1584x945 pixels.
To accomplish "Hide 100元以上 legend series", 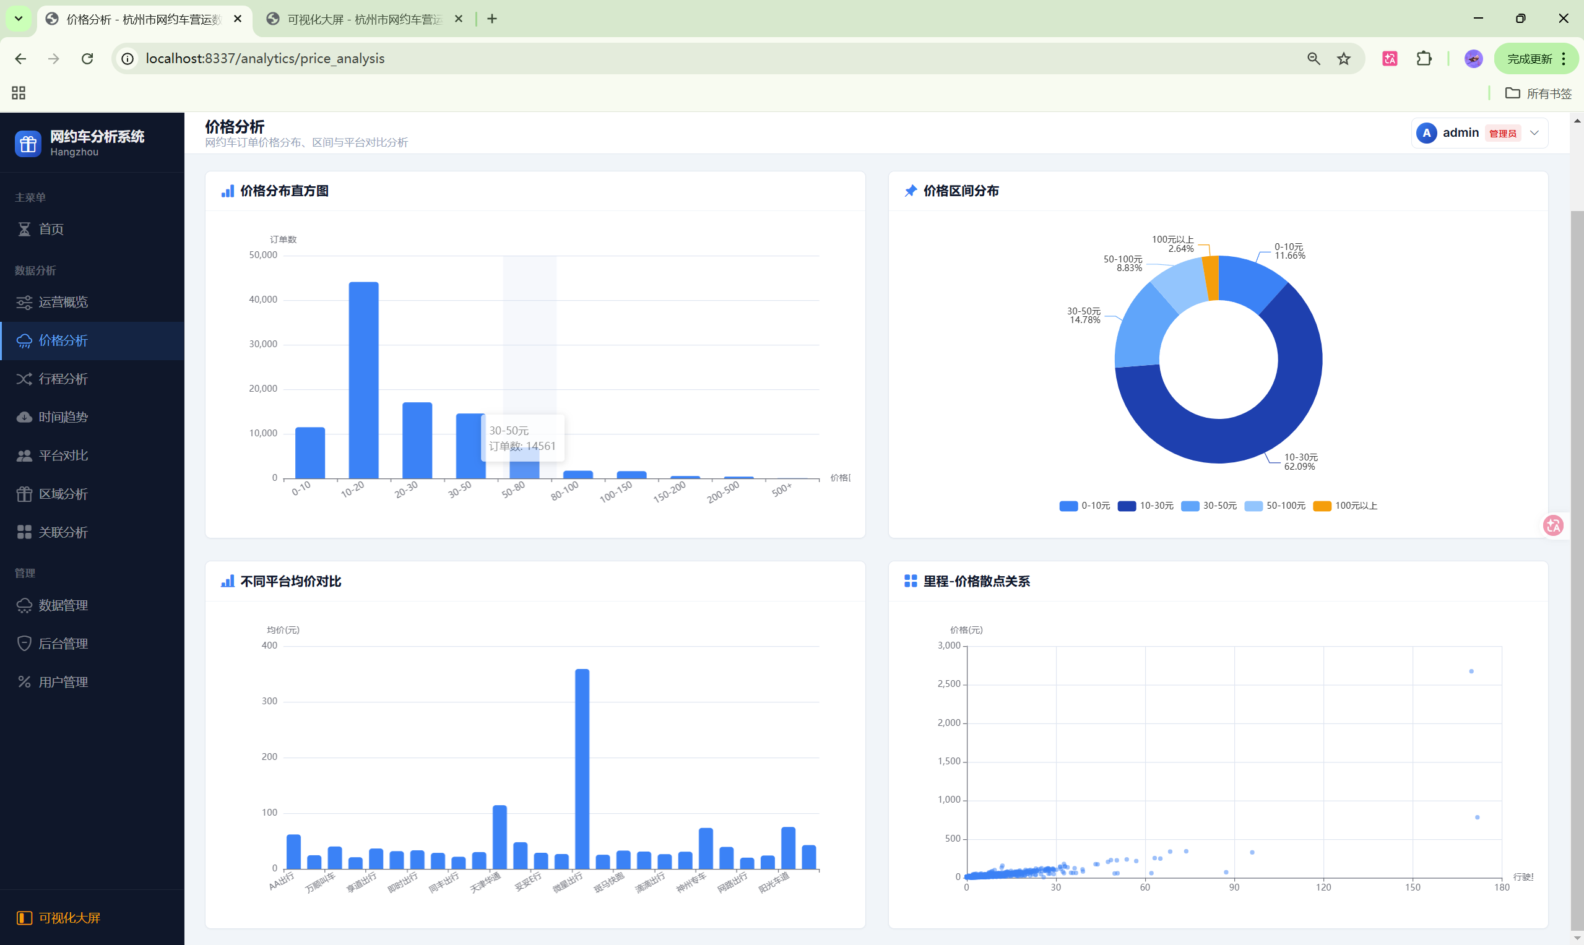I will [1345, 506].
